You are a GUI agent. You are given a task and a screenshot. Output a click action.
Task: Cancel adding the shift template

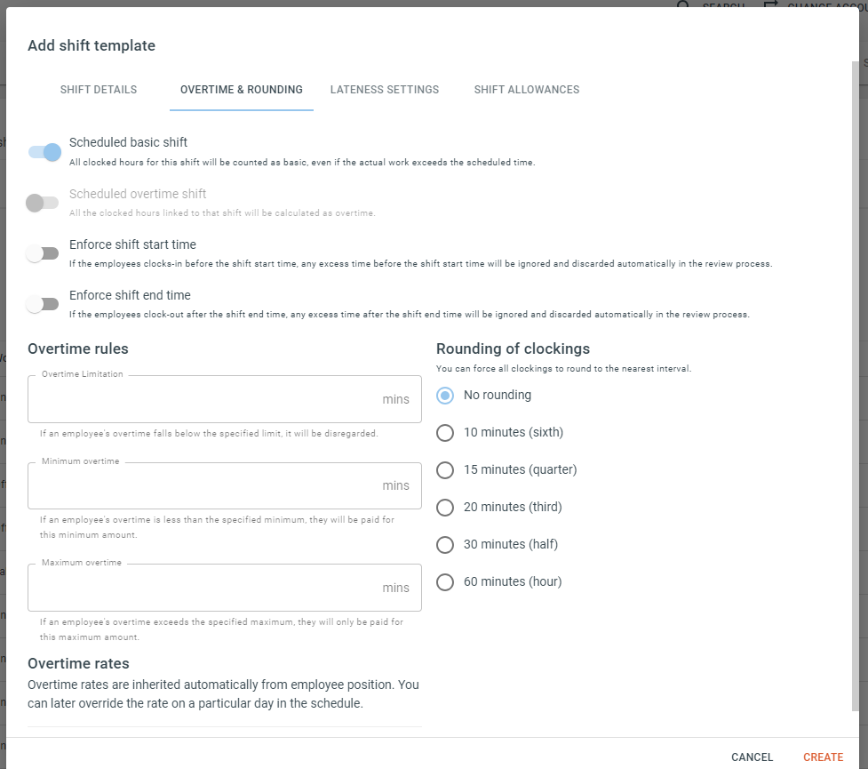pos(752,757)
